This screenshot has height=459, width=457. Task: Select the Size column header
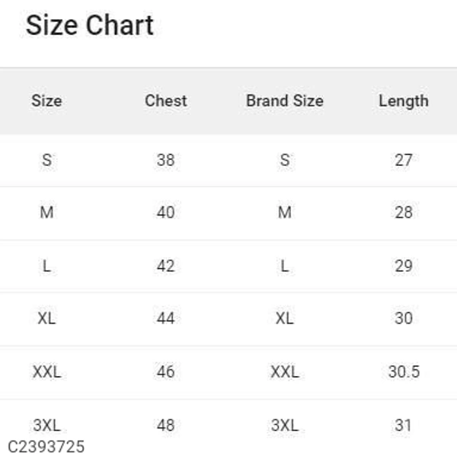point(46,100)
